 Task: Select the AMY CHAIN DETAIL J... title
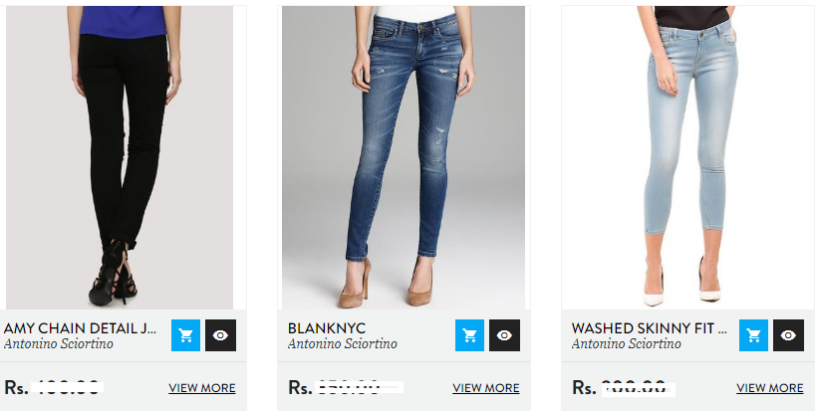pos(80,328)
